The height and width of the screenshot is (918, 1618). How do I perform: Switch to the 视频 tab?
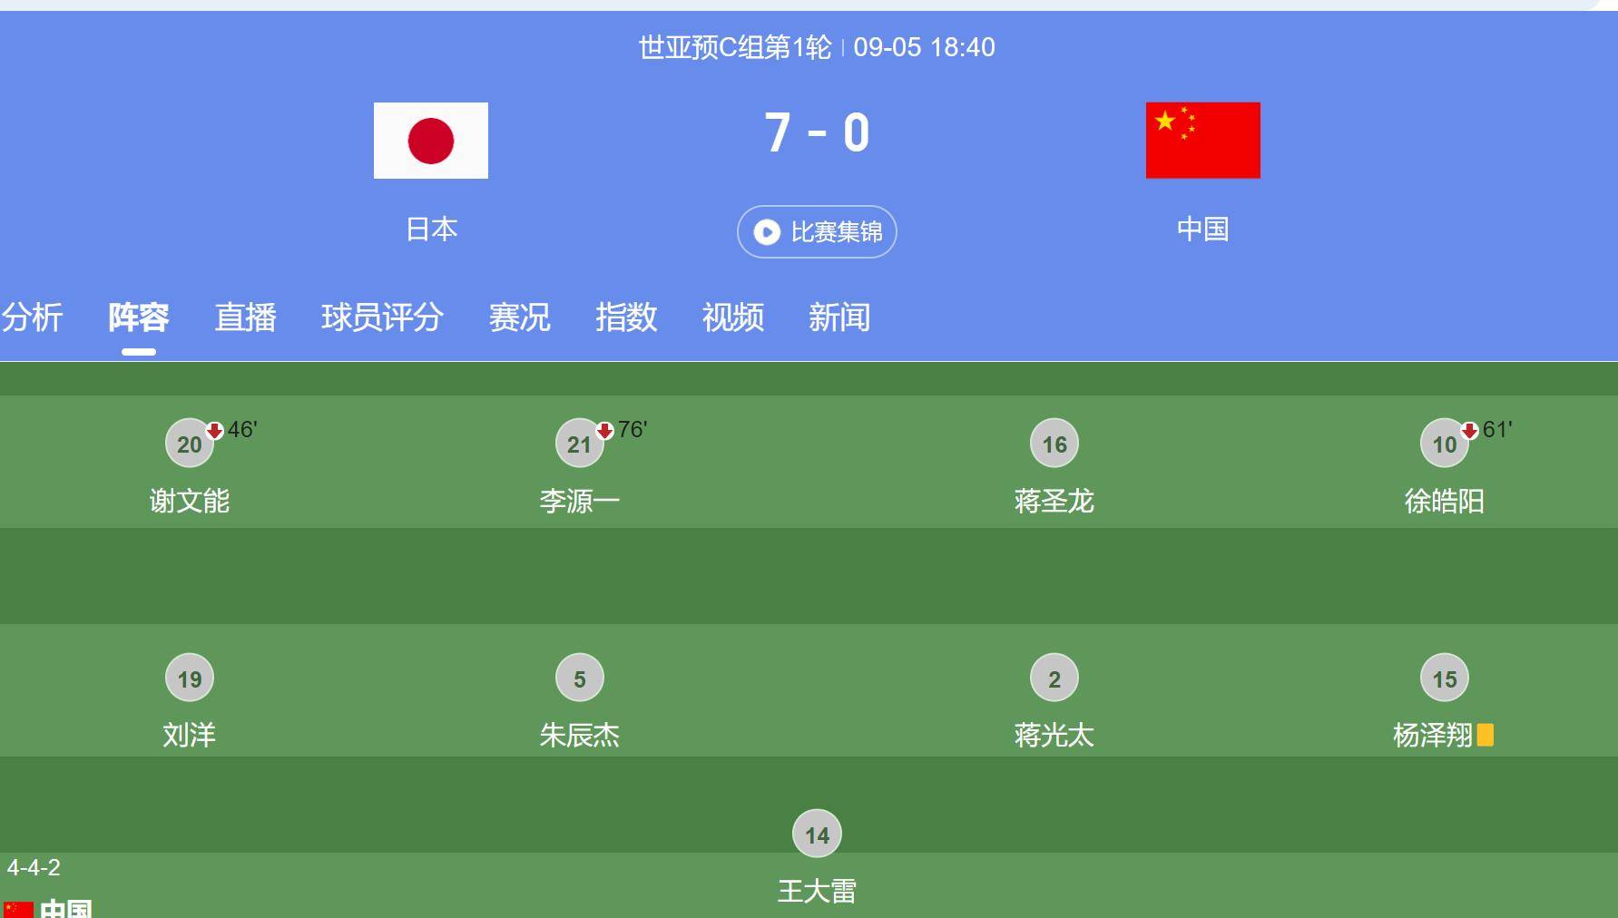(x=733, y=318)
